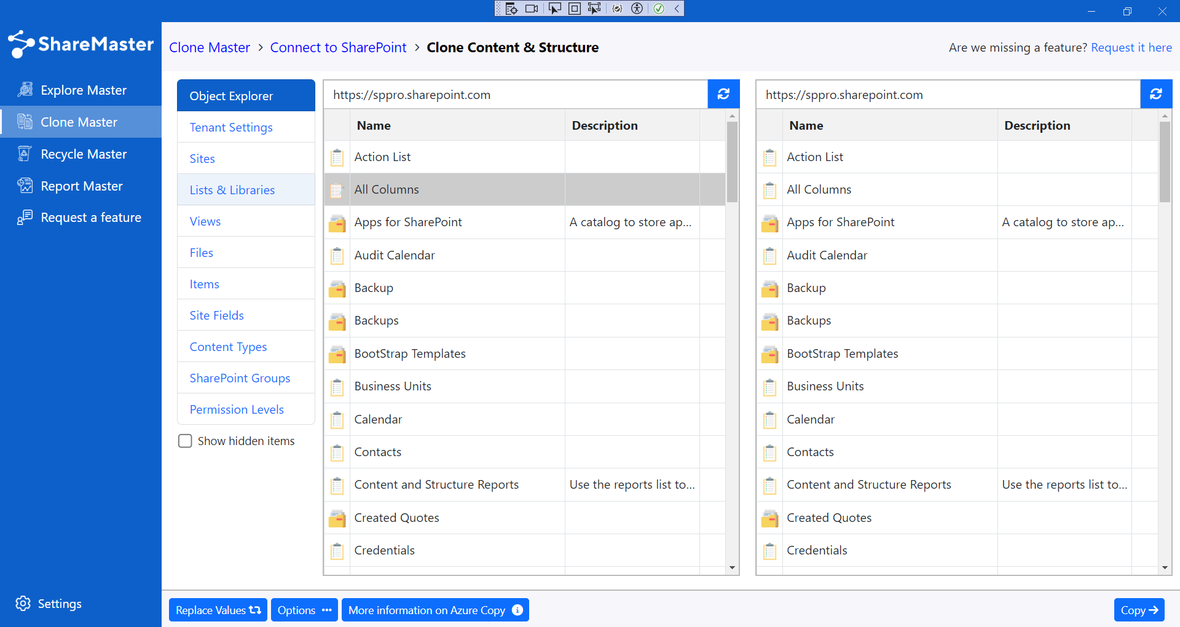This screenshot has height=627, width=1180.
Task: Select Permission Levels in Object Explorer
Action: click(x=246, y=409)
